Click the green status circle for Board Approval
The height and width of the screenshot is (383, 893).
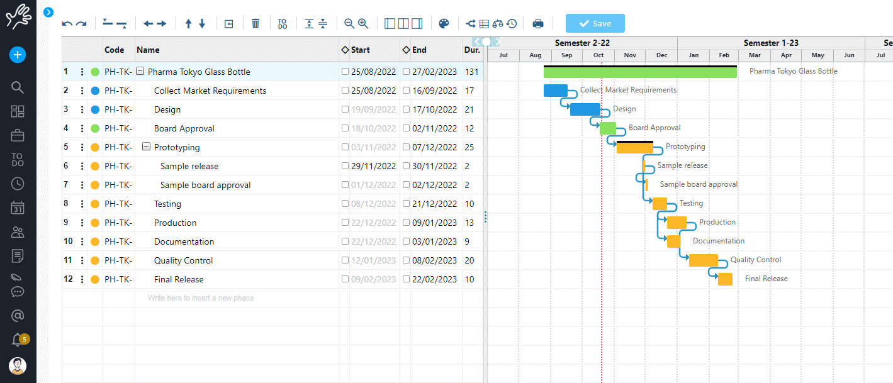95,128
